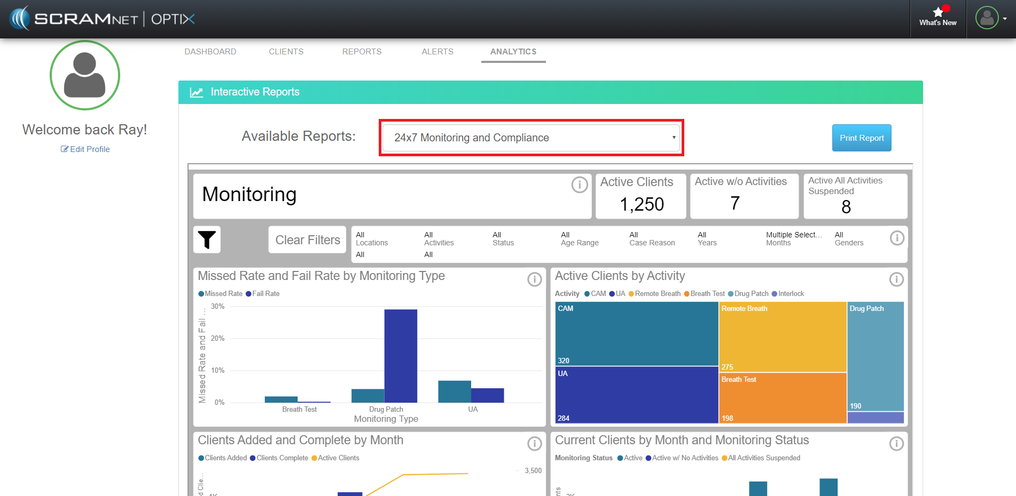The image size is (1016, 496).
Task: Click info icon on the filters row
Action: point(897,238)
